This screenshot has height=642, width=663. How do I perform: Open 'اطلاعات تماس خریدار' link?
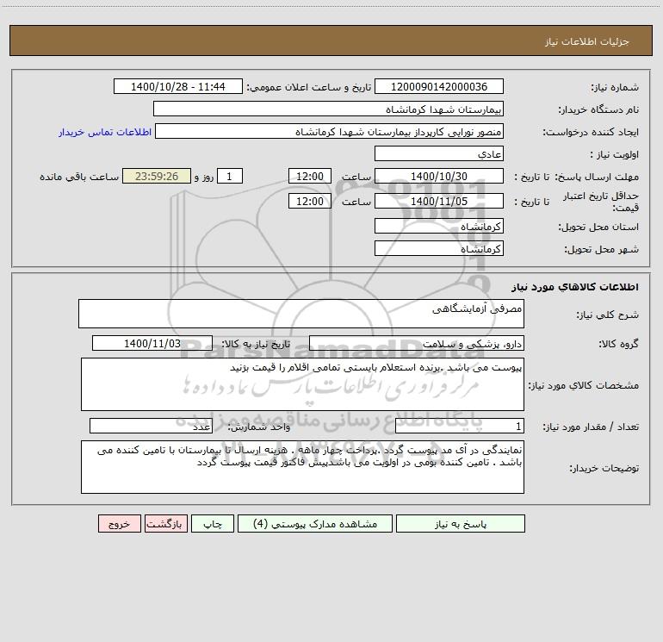[105, 132]
